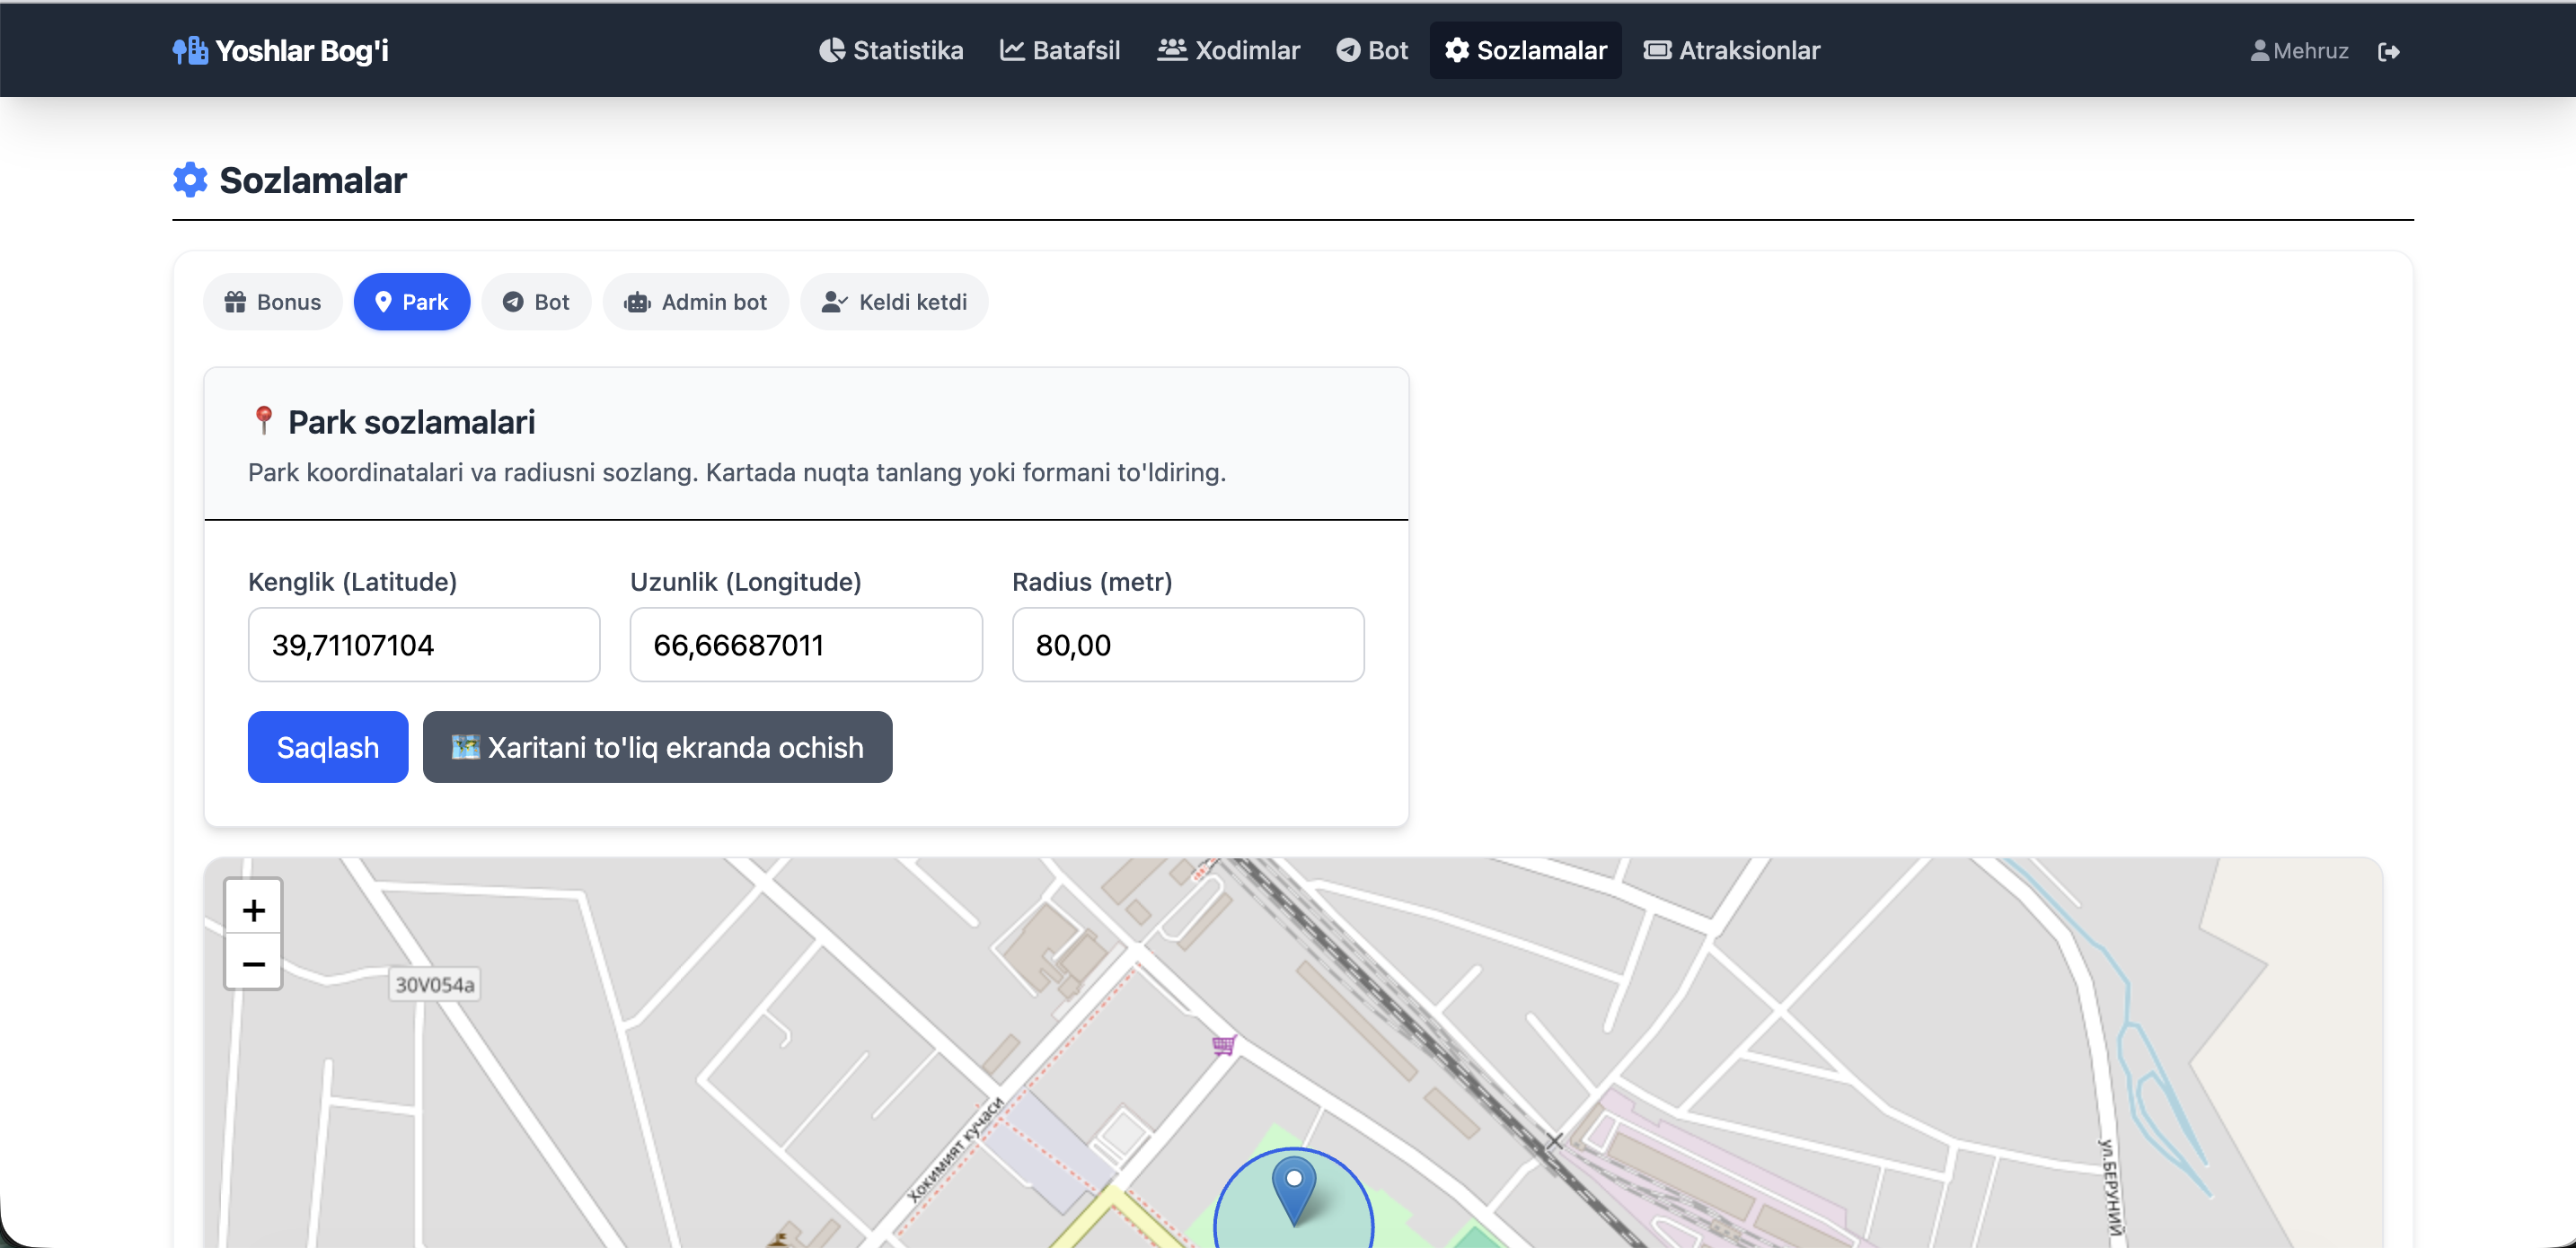Switch to the Bonus settings tab

pos(273,302)
